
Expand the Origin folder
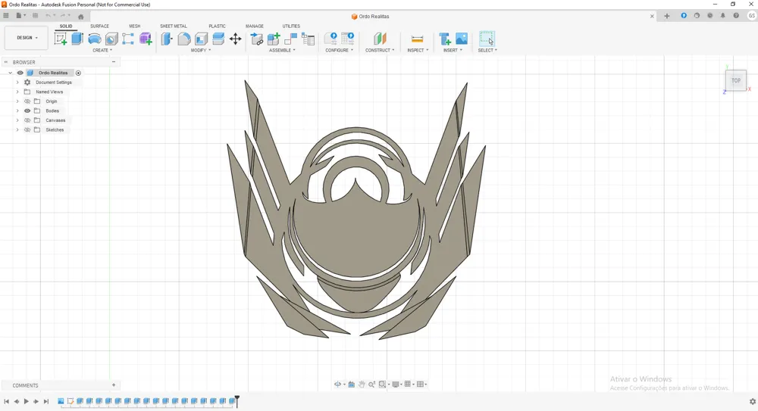[17, 101]
